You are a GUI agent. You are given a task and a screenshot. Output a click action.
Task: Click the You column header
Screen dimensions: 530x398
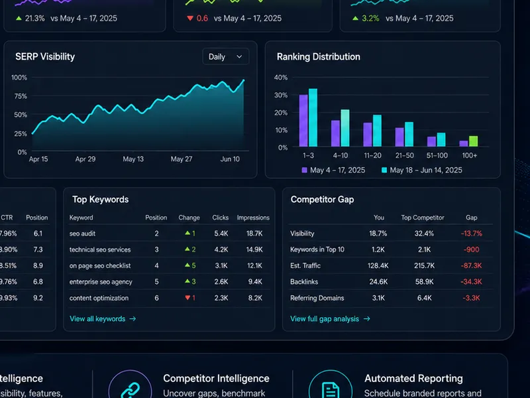click(379, 218)
